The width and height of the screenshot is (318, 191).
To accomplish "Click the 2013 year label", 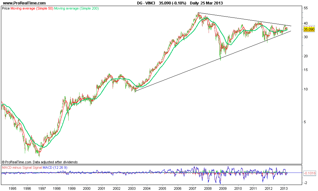I will (284, 188).
